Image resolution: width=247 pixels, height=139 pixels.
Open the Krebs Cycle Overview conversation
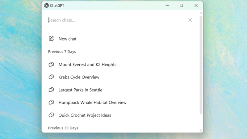pyautogui.click(x=79, y=77)
